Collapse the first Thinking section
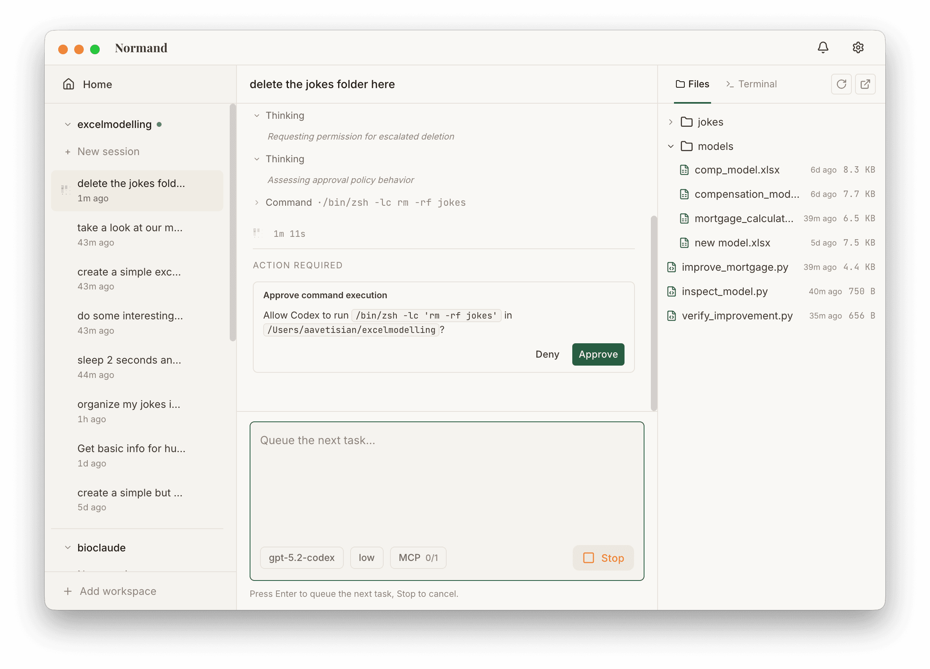The height and width of the screenshot is (669, 930). tap(257, 116)
